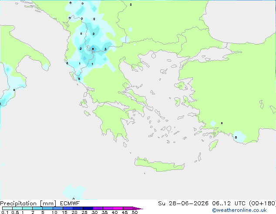Select the 50 mm arrow-tip legend swatch
Screen dimensions: 276x214
coord(138,208)
